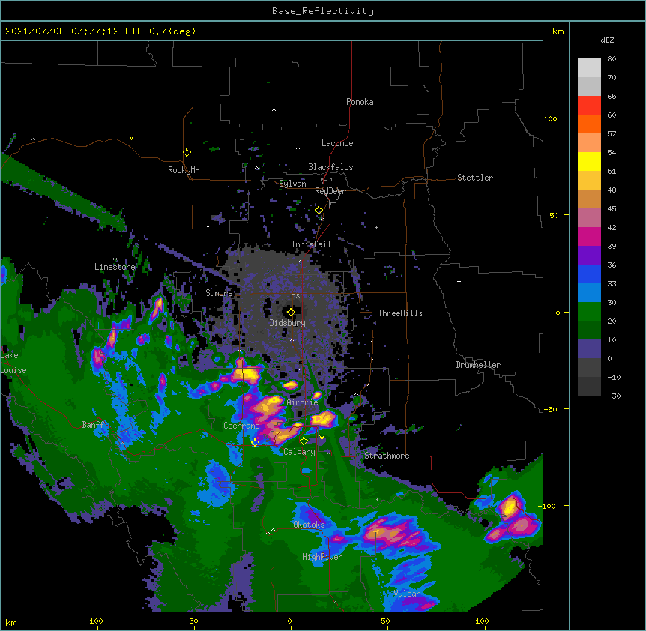Viewport: 646px width, 631px height.
Task: Click the Drumheller label
Action: (478, 365)
